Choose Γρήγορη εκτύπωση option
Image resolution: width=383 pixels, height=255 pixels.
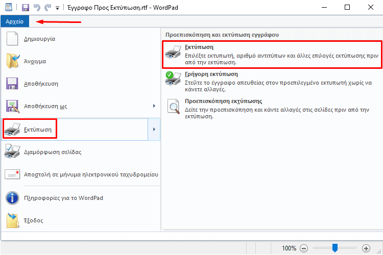[x=272, y=82]
